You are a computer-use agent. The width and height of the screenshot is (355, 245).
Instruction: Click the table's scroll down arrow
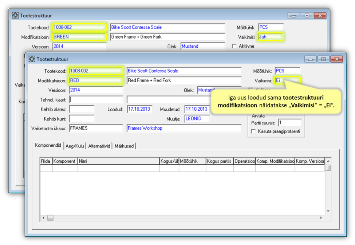pyautogui.click(x=328, y=211)
